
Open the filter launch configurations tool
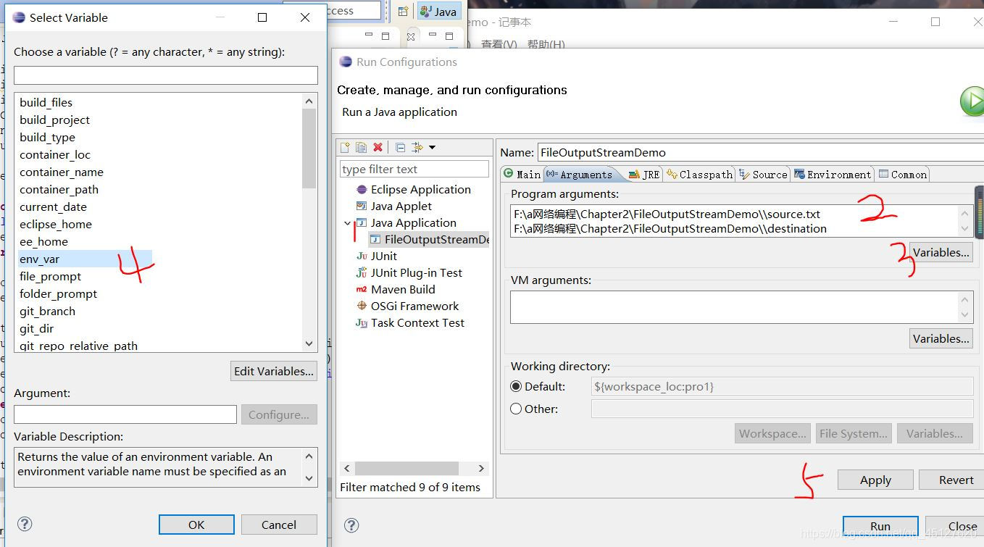417,146
